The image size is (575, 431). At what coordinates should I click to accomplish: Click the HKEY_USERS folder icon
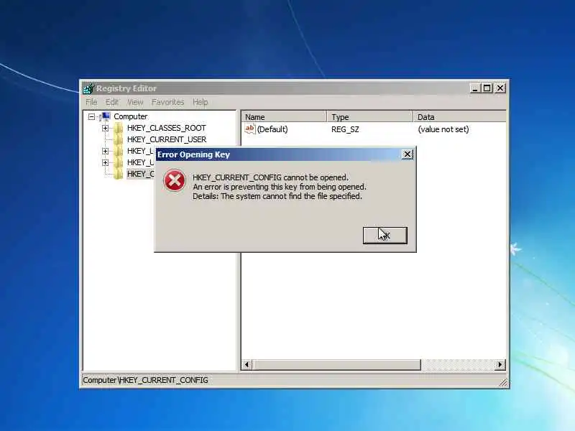point(118,162)
